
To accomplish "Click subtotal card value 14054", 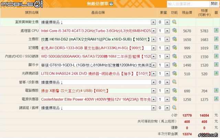I will 204,115.
